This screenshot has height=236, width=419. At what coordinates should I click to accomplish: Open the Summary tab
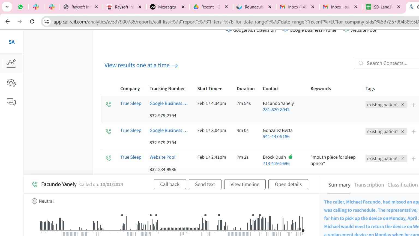click(339, 185)
